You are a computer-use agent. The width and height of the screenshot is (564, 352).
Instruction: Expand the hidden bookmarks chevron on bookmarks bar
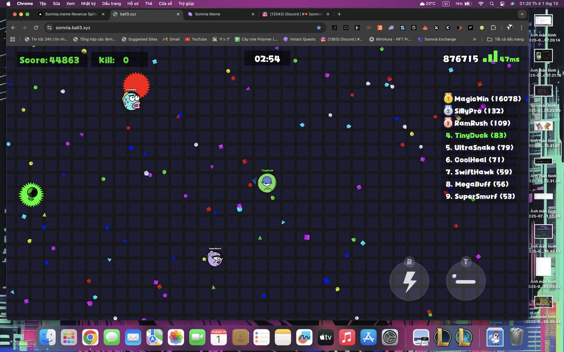(x=474, y=39)
